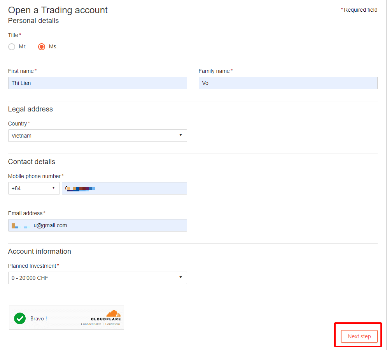Click the Family name input field
Image resolution: width=387 pixels, height=350 pixels.
288,83
